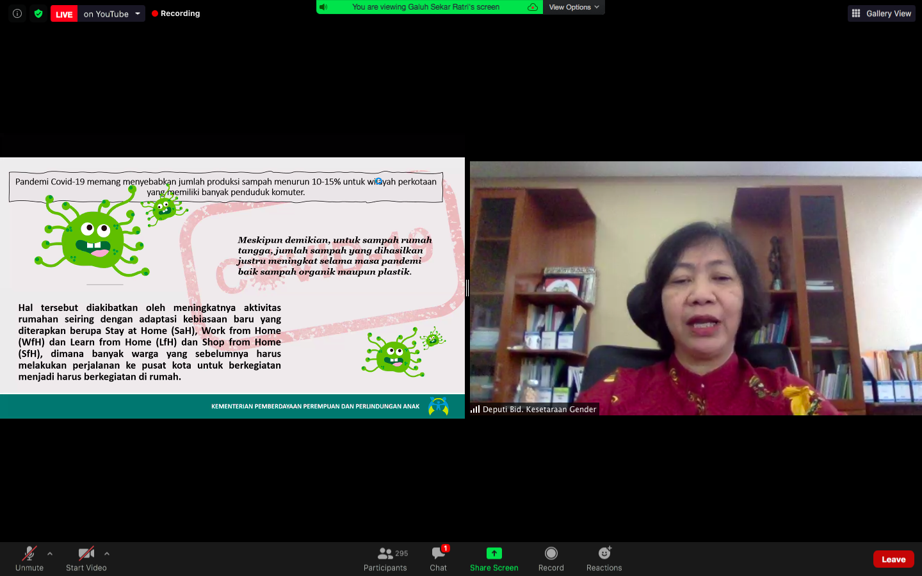Viewport: 922px width, 576px height.
Task: Click the green encryption shield icon
Action: point(38,13)
